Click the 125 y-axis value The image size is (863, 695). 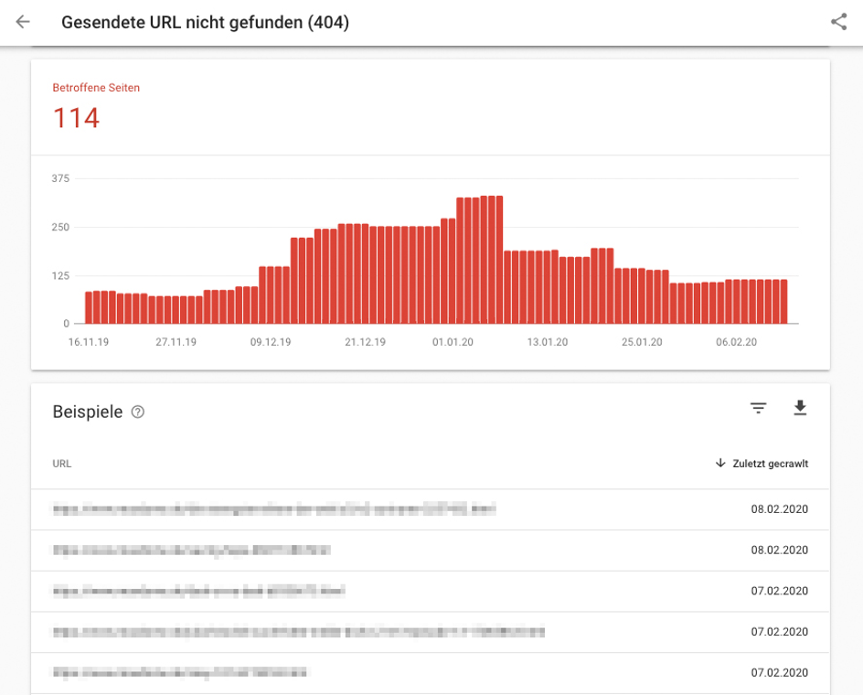[x=60, y=275]
